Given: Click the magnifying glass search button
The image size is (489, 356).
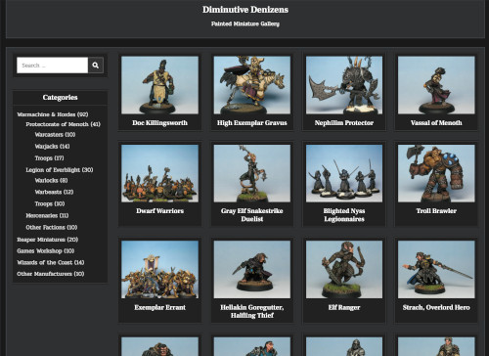Looking at the screenshot, I should pos(96,66).
